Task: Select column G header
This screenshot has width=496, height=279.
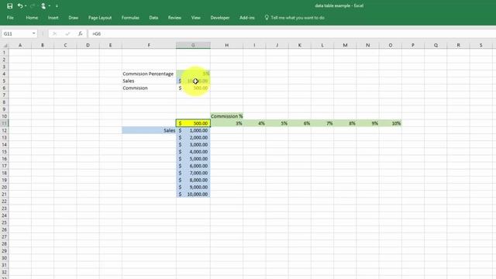Action: tap(193, 45)
